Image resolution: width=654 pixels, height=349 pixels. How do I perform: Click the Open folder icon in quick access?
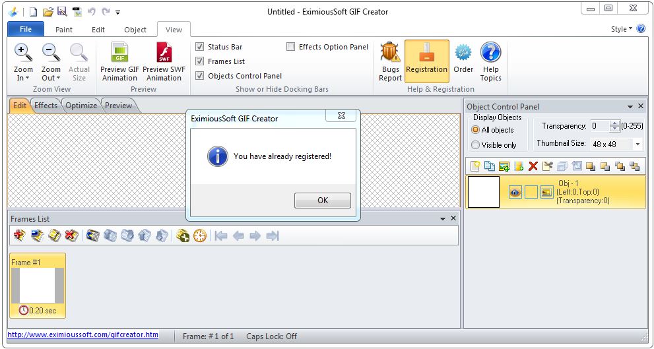[48, 12]
